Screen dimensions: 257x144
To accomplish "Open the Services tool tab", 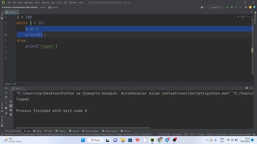I will (x=125, y=131).
